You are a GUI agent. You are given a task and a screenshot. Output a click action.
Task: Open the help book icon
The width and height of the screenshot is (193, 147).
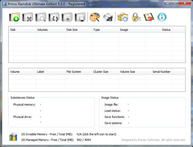[149, 17]
